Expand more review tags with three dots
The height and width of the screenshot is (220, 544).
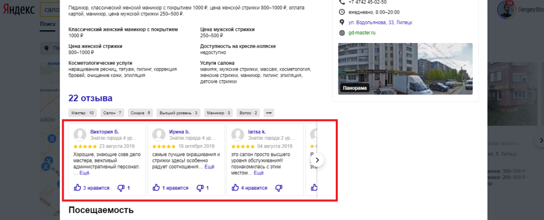[x=269, y=113]
